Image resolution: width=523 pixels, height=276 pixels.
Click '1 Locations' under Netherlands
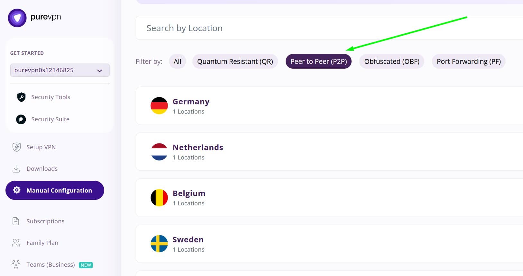pos(188,158)
